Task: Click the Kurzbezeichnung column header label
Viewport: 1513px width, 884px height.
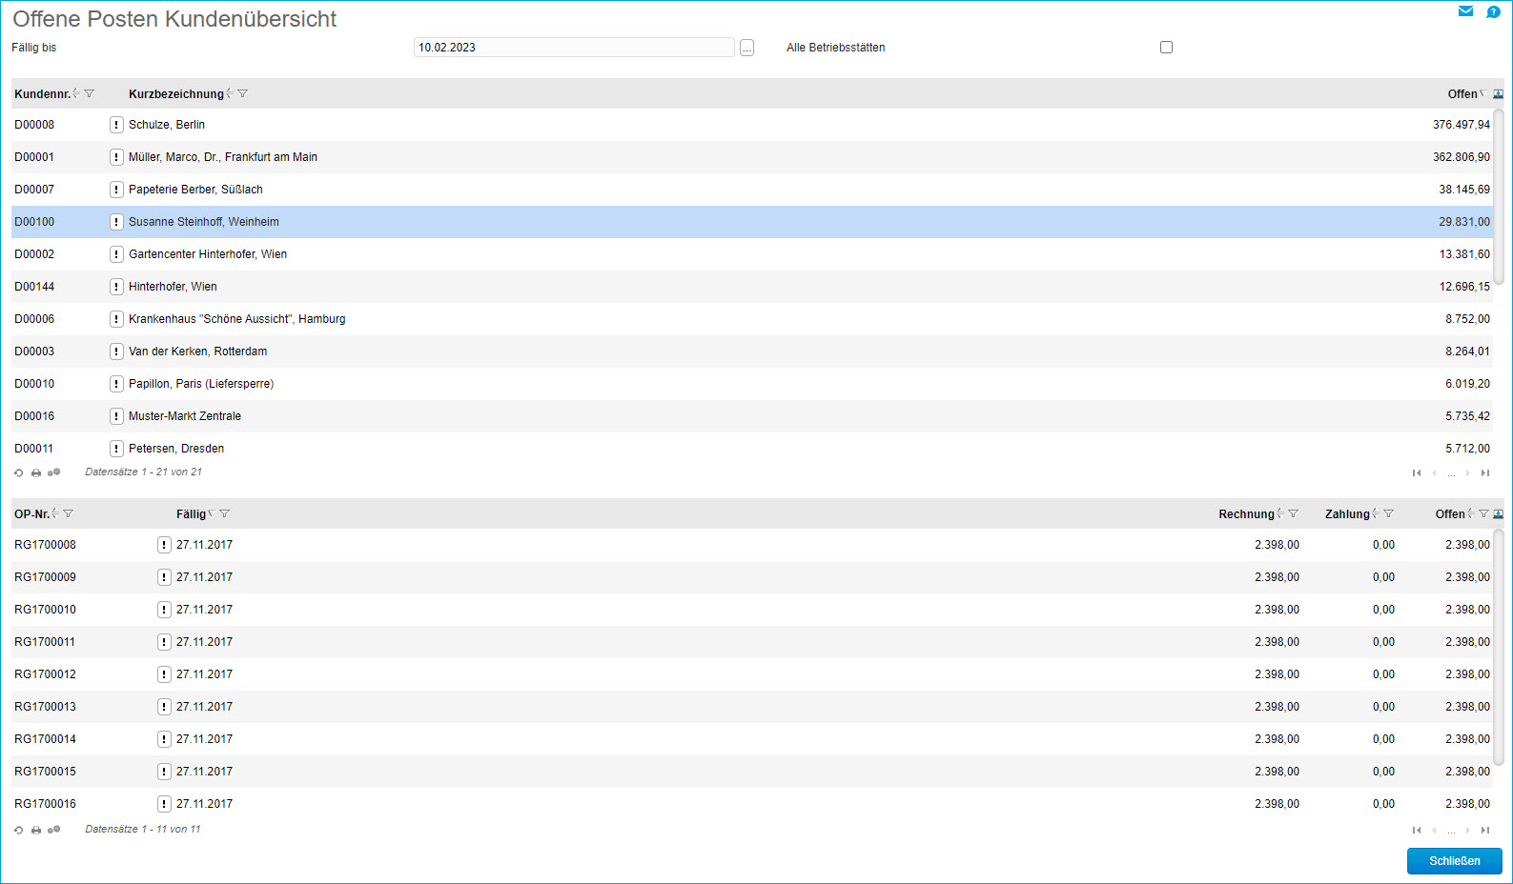Action: pyautogui.click(x=176, y=94)
